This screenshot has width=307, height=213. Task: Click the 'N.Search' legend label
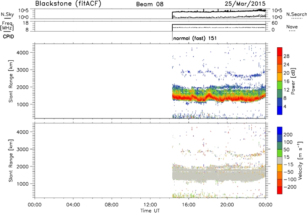297,14
